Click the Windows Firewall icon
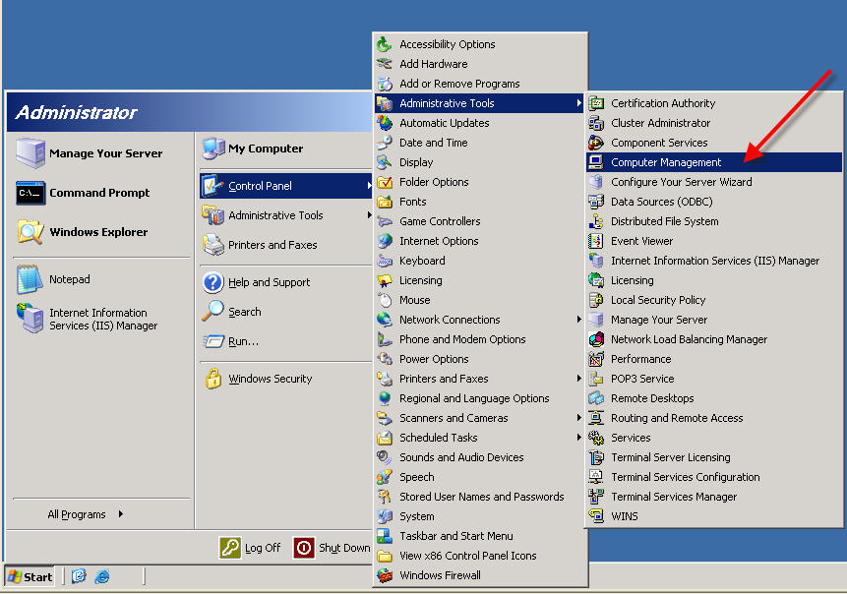Viewport: 847px width, 594px height. (385, 575)
